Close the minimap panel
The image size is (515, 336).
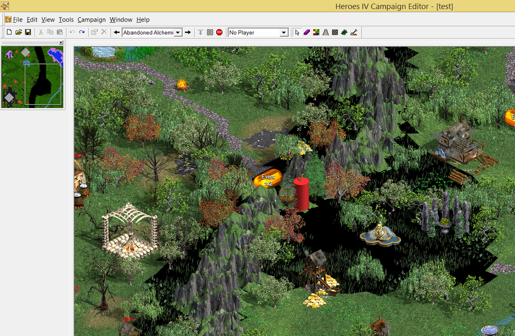coord(61,42)
